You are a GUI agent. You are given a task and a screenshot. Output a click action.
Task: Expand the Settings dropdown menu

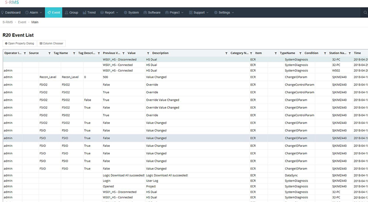(224, 13)
